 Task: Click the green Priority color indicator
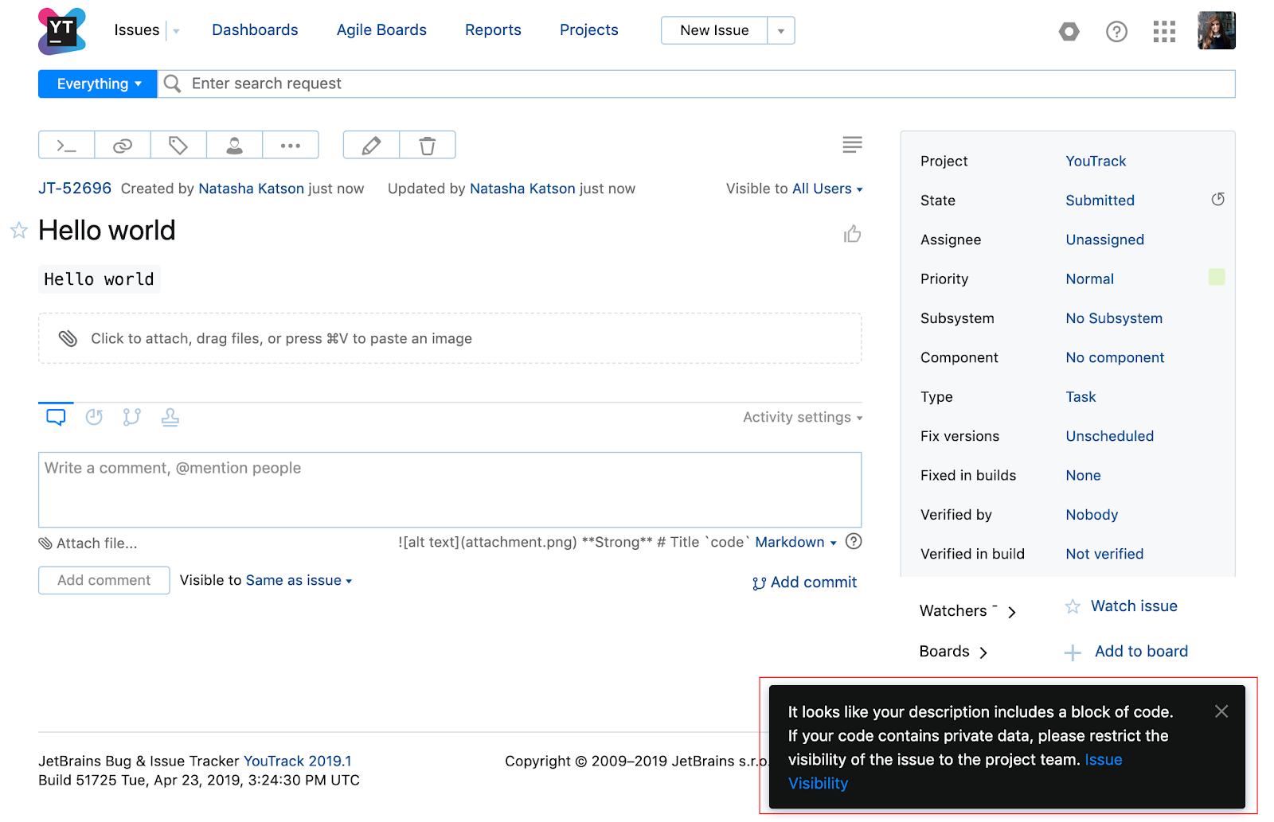point(1217,277)
